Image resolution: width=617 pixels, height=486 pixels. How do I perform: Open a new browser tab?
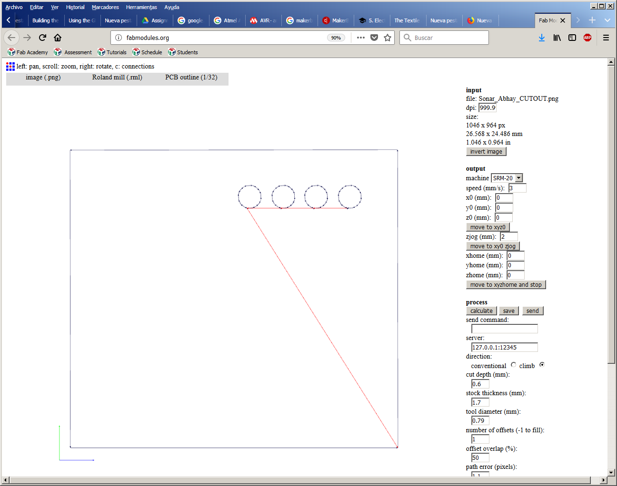click(x=592, y=20)
